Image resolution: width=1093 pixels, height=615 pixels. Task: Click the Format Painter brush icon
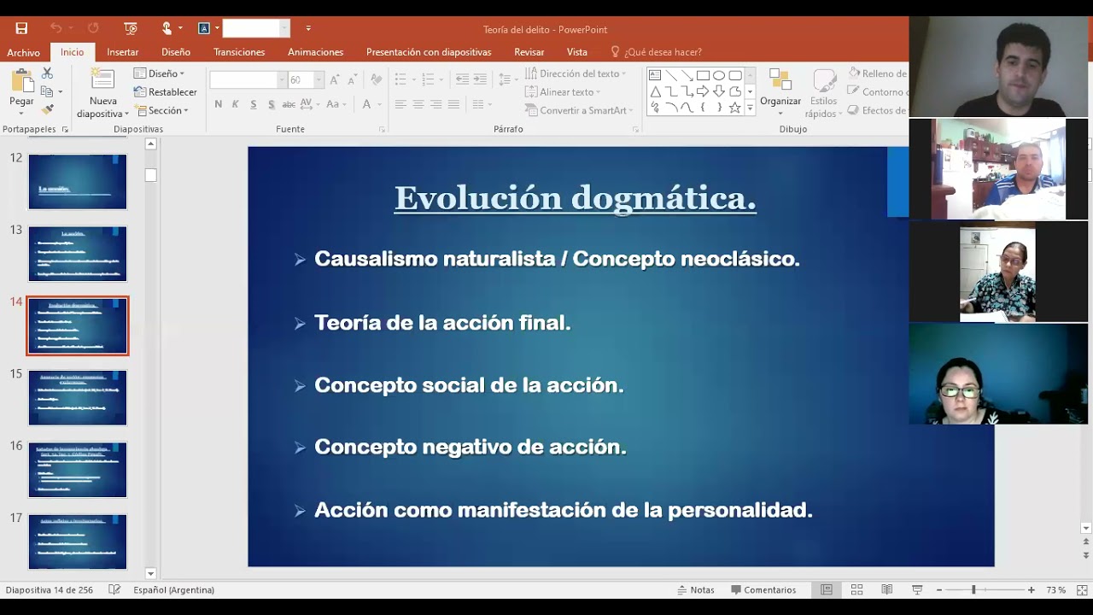(47, 109)
